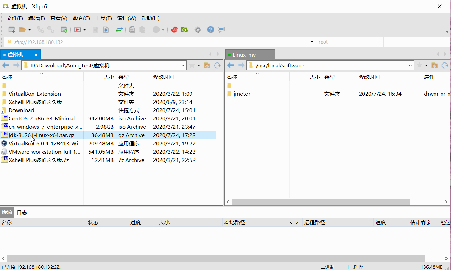Viewport: 451px width, 270px height.
Task: Open the dropdown beside the red play icon
Action: pos(84,30)
